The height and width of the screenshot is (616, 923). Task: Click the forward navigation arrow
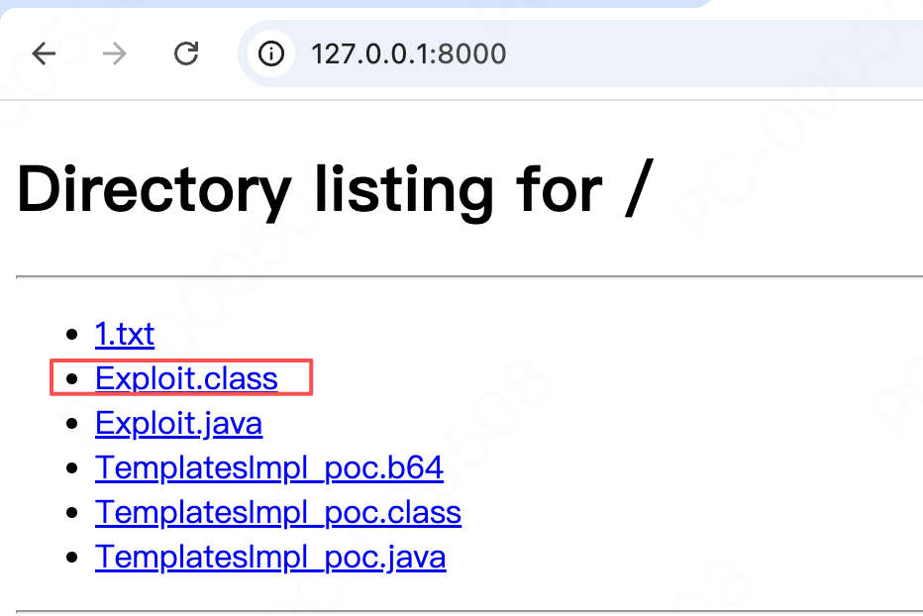[x=114, y=53]
